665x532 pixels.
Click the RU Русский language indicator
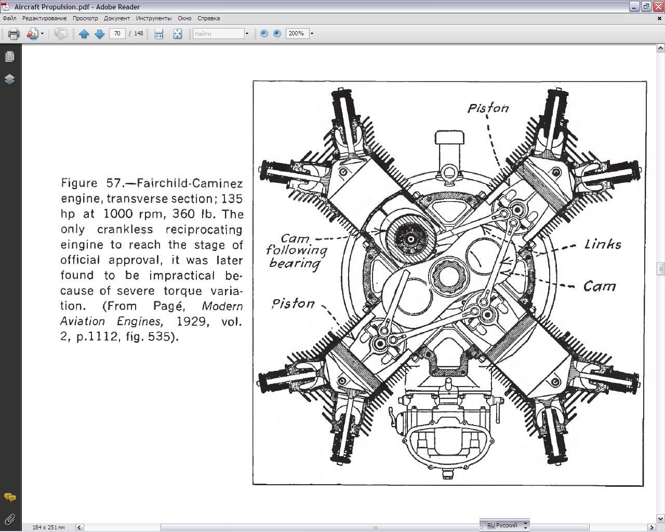[502, 525]
